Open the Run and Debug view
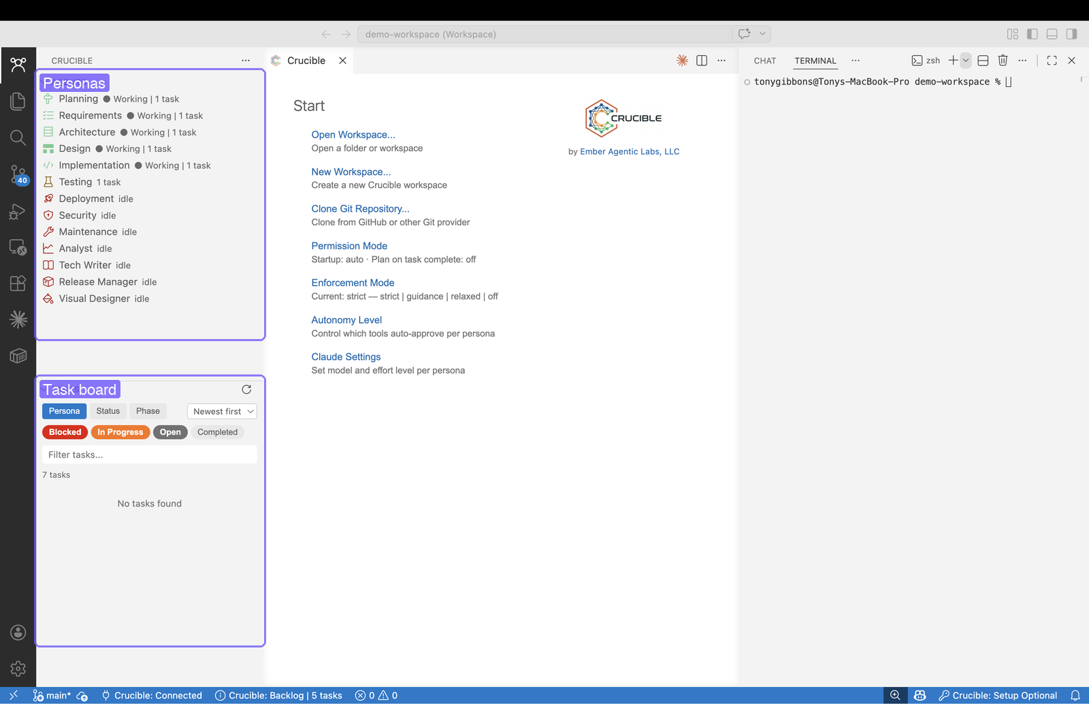Screen dimensions: 1089x704 18,212
